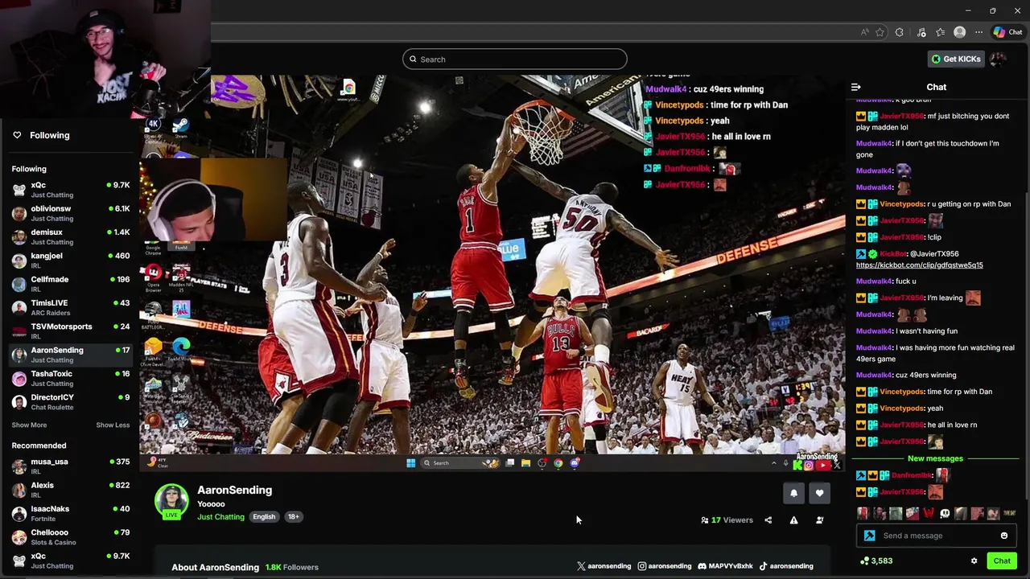The width and height of the screenshot is (1030, 579).
Task: Click Following heading at sidebar top
Action: [x=50, y=135]
